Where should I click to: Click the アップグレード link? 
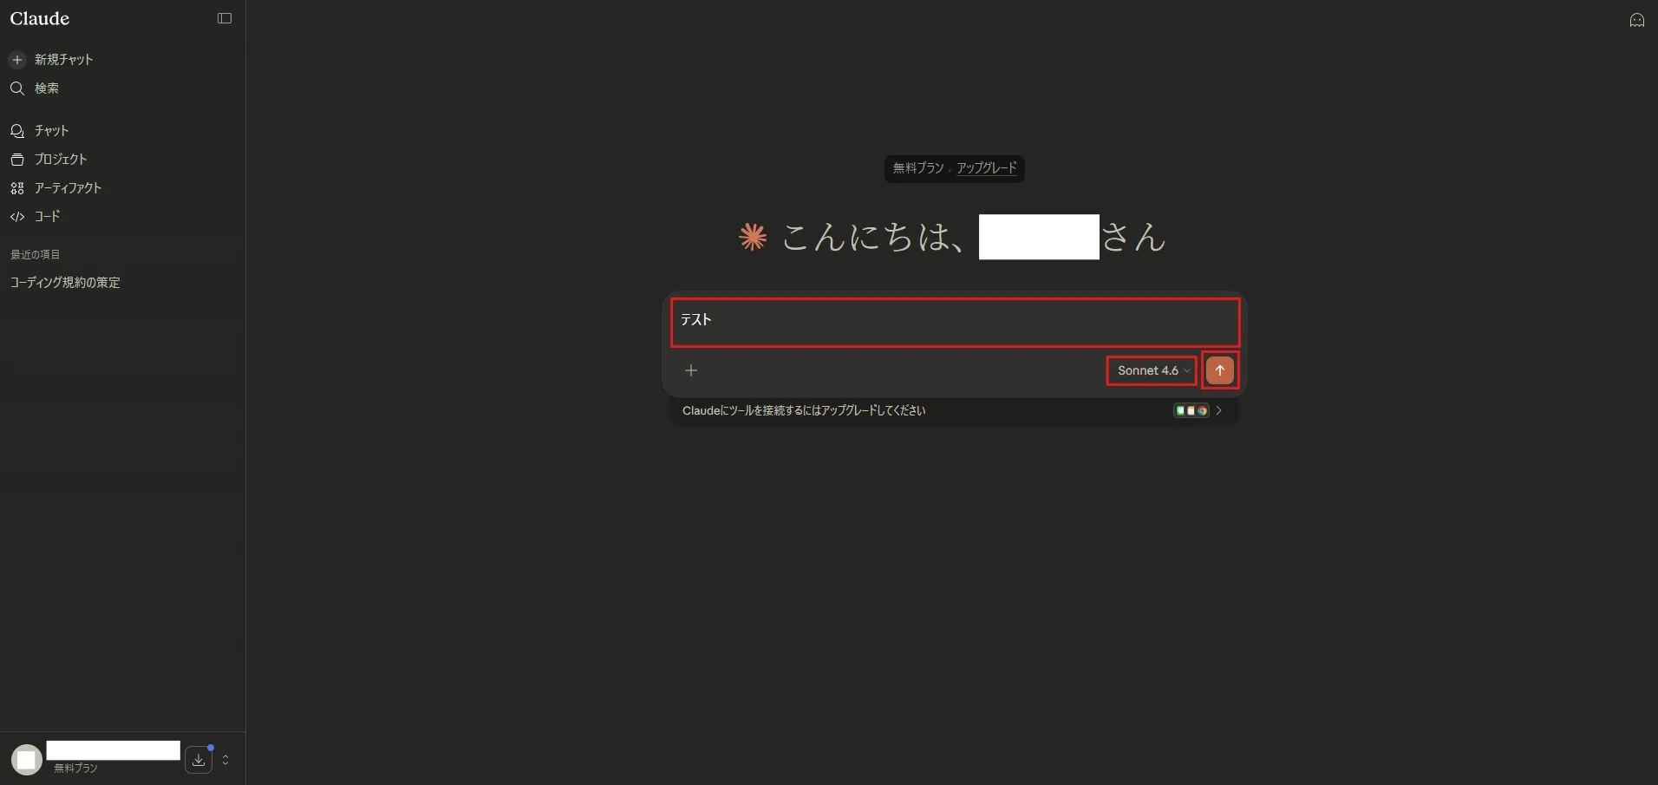(987, 168)
